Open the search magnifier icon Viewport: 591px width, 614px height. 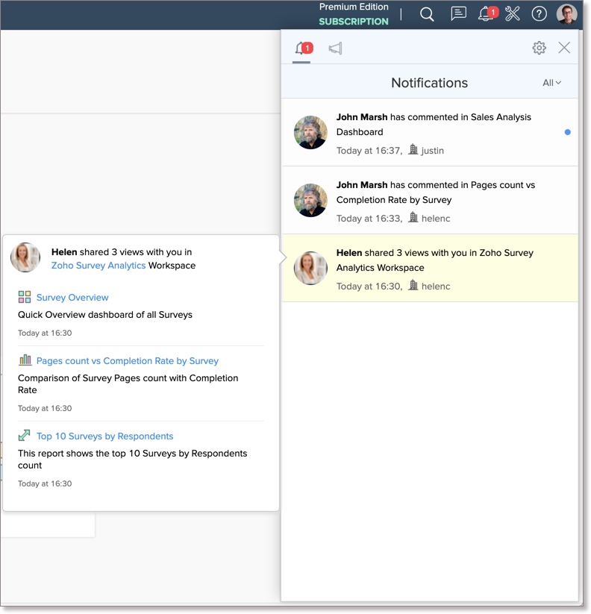(x=427, y=14)
